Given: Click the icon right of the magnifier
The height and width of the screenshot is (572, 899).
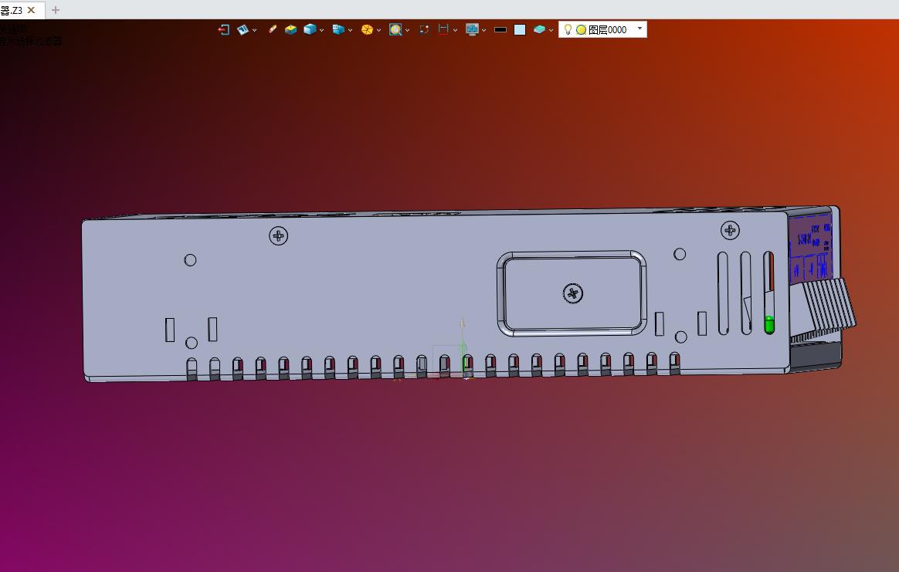Looking at the screenshot, I should (424, 30).
